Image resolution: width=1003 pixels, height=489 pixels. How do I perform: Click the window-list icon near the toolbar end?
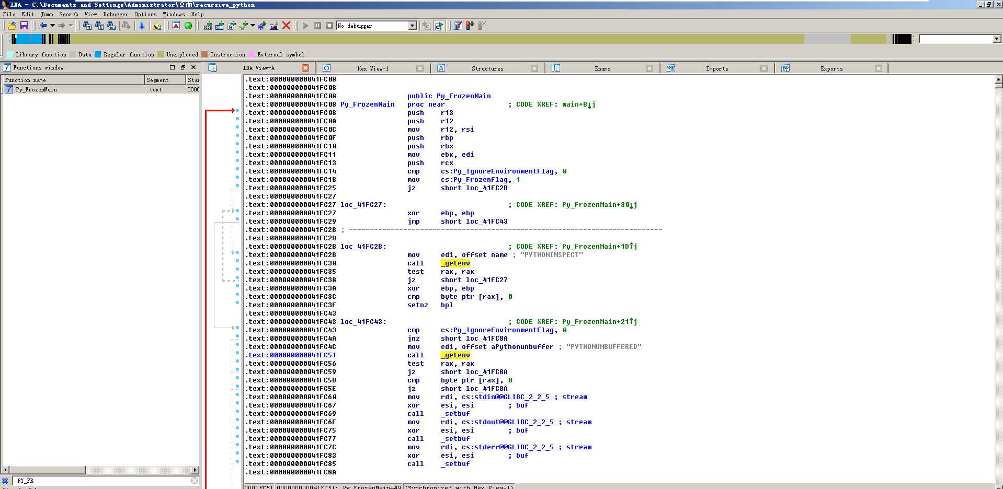[x=458, y=26]
